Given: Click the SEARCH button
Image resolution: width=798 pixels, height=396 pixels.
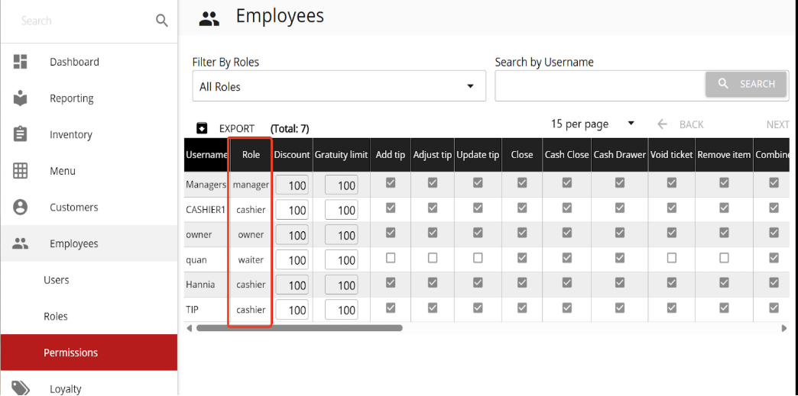Looking at the screenshot, I should click(x=746, y=84).
